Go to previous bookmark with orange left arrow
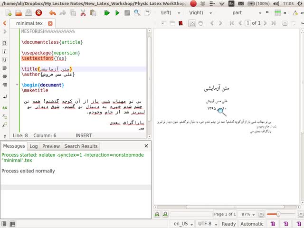Image resolution: width=304 pixels, height=228 pixels. (5, 23)
